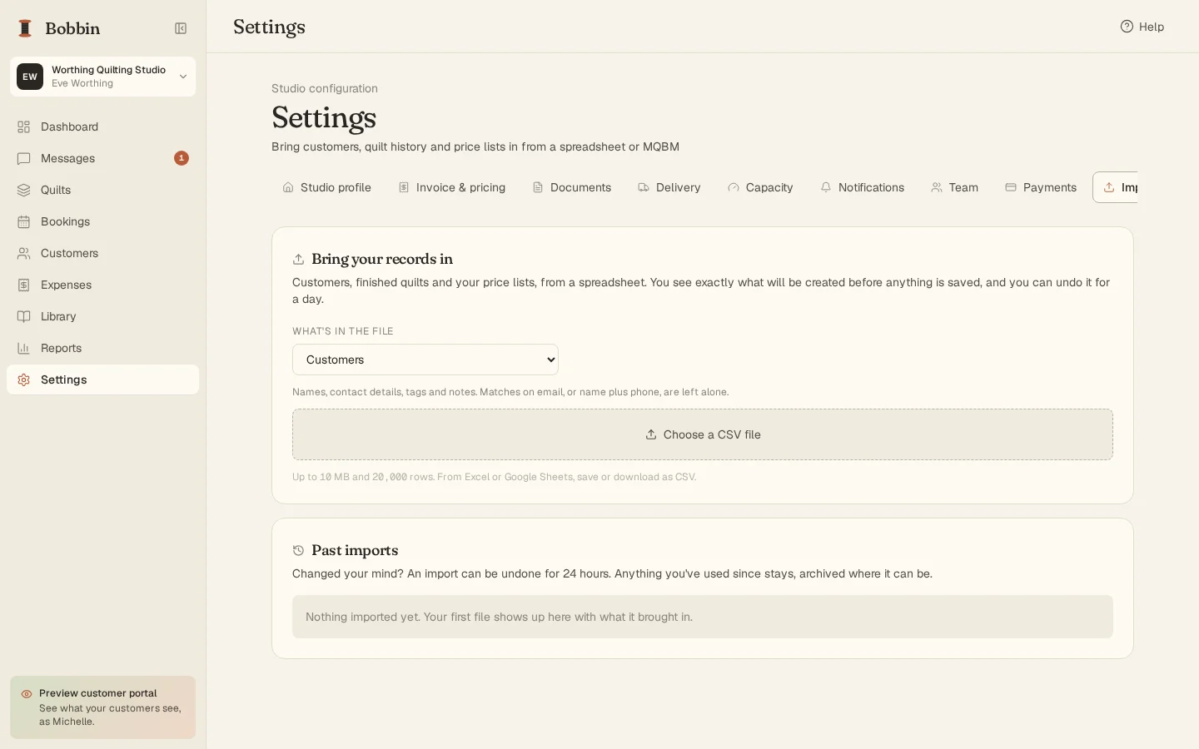Click the Studio configuration breadcrumb text
This screenshot has height=749, width=1199.
(x=325, y=88)
